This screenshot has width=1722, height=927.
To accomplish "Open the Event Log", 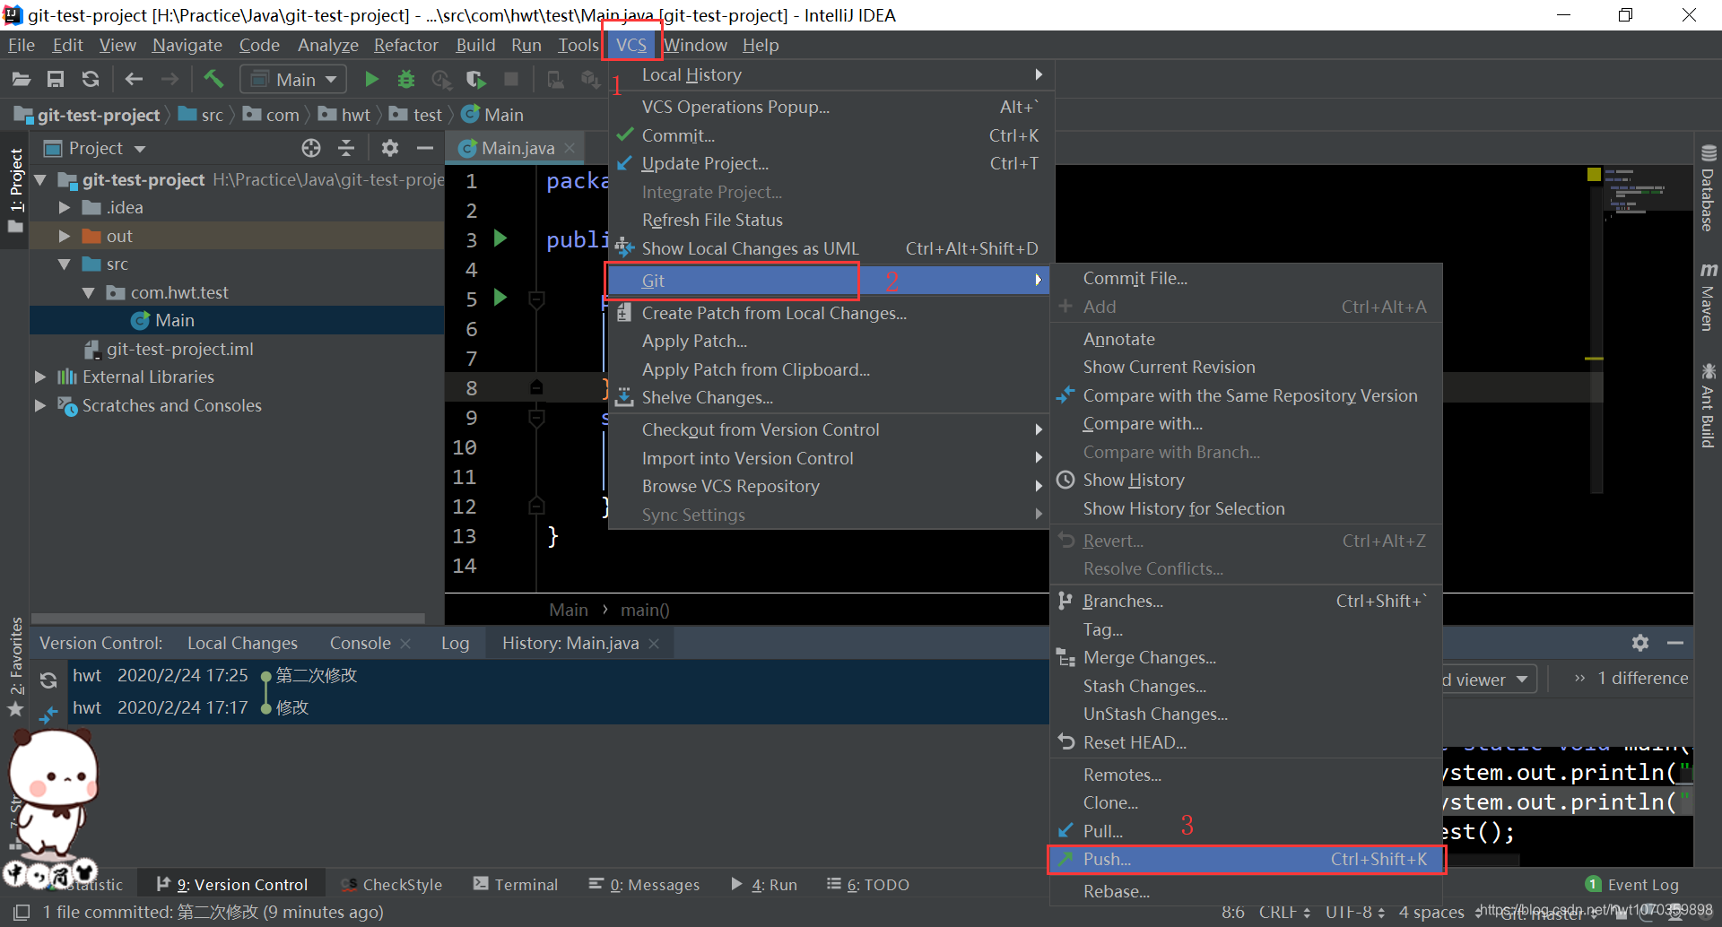I will tap(1632, 885).
